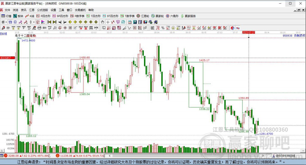Open the 窗口 menu

69,10
